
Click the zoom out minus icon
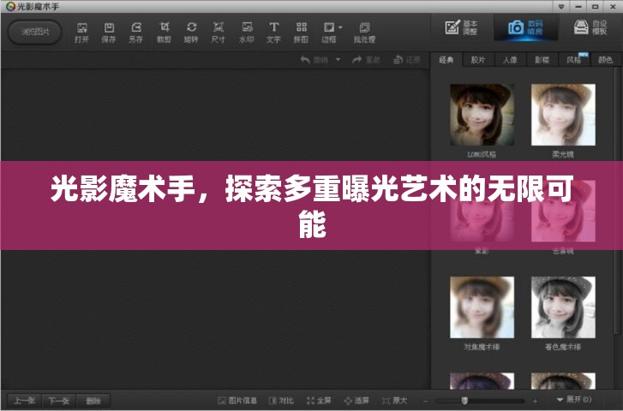pos(426,401)
